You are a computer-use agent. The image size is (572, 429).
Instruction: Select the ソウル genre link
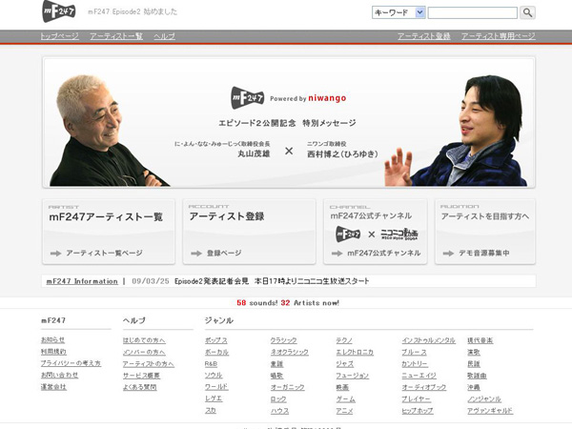click(x=214, y=376)
